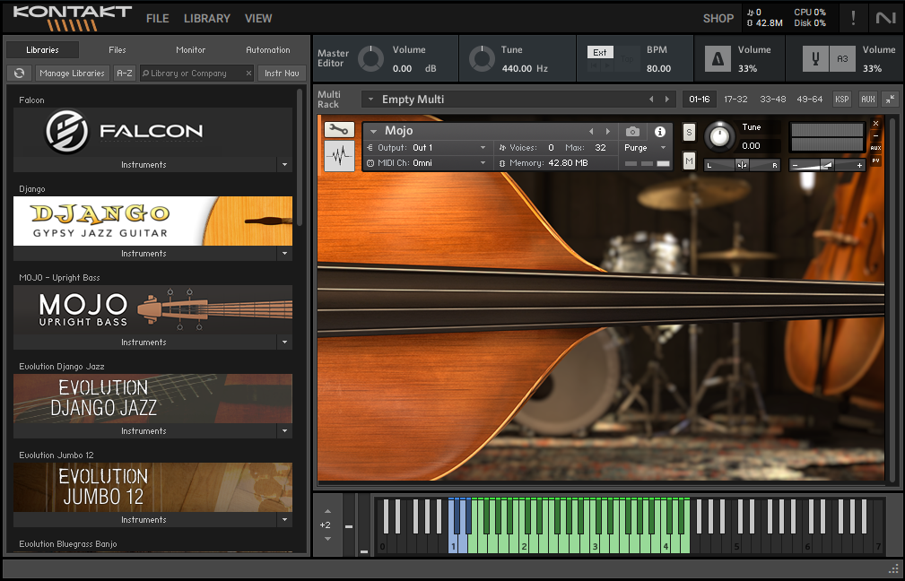Toggle Ext external sync button
This screenshot has height=581, width=905.
point(600,53)
